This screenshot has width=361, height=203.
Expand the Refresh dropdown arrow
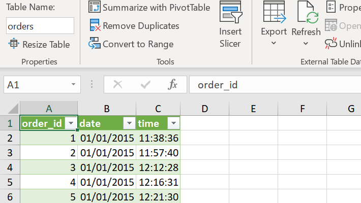coord(306,44)
